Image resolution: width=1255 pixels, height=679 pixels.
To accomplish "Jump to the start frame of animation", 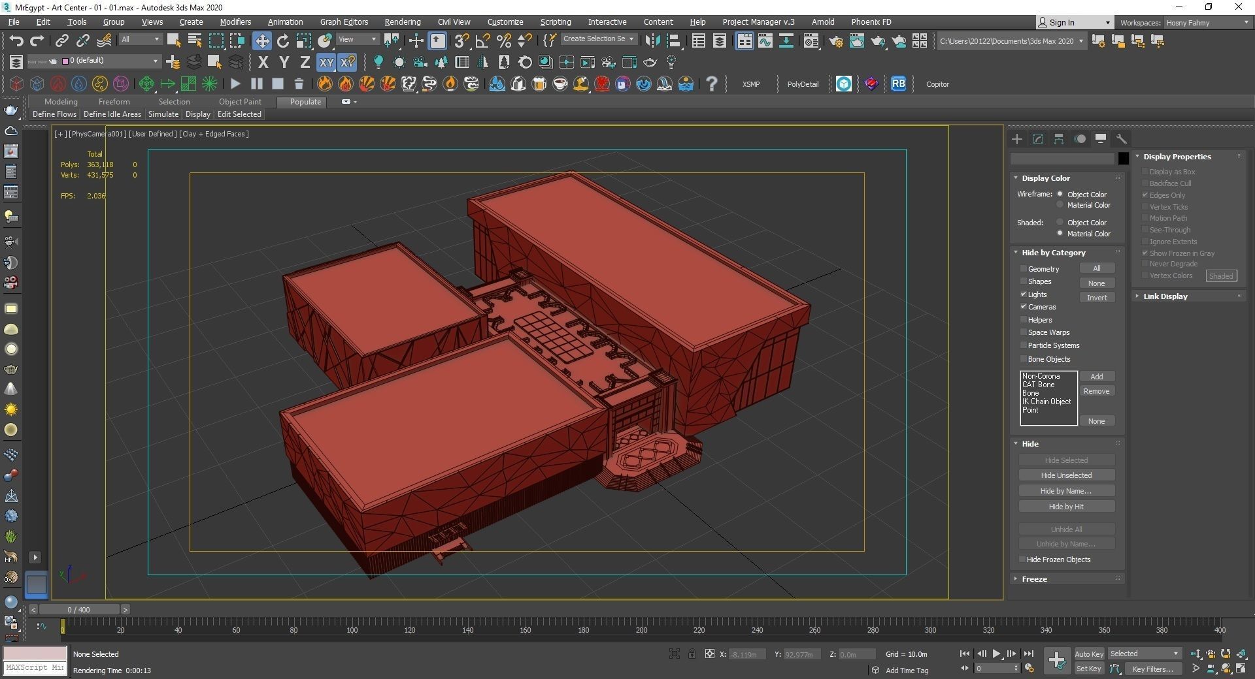I will (965, 654).
